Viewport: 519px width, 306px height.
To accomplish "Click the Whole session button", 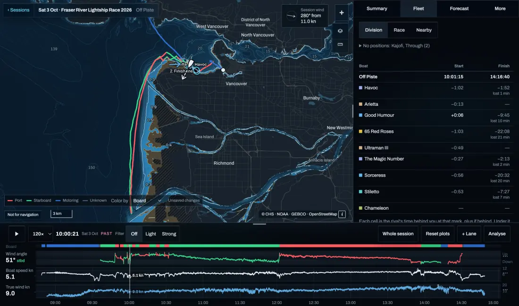I will click(x=398, y=234).
